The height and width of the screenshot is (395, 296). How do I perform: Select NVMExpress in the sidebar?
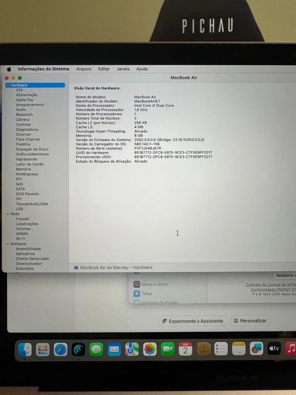[27, 174]
